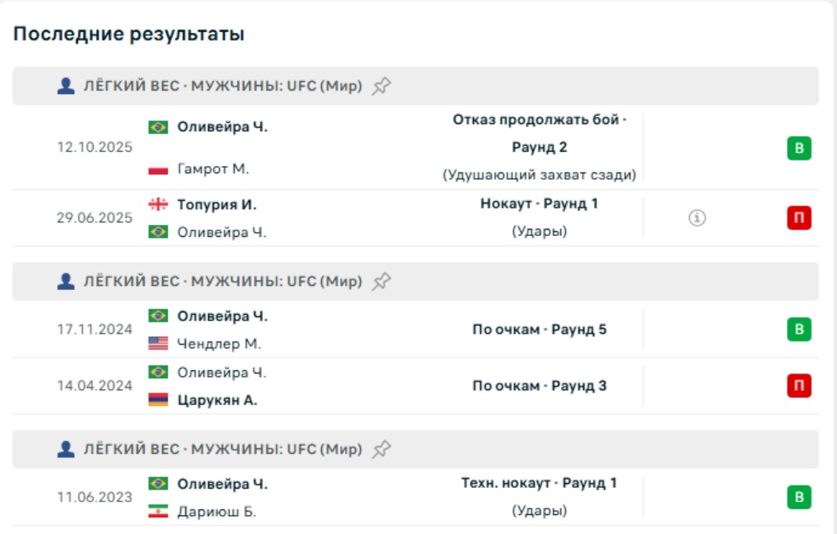Open info icon on Topuria fight row

[697, 218]
